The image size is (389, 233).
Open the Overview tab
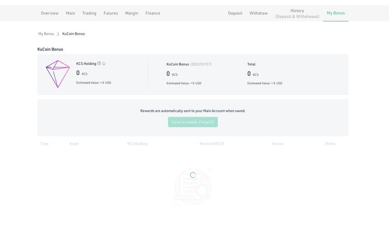[x=50, y=13]
